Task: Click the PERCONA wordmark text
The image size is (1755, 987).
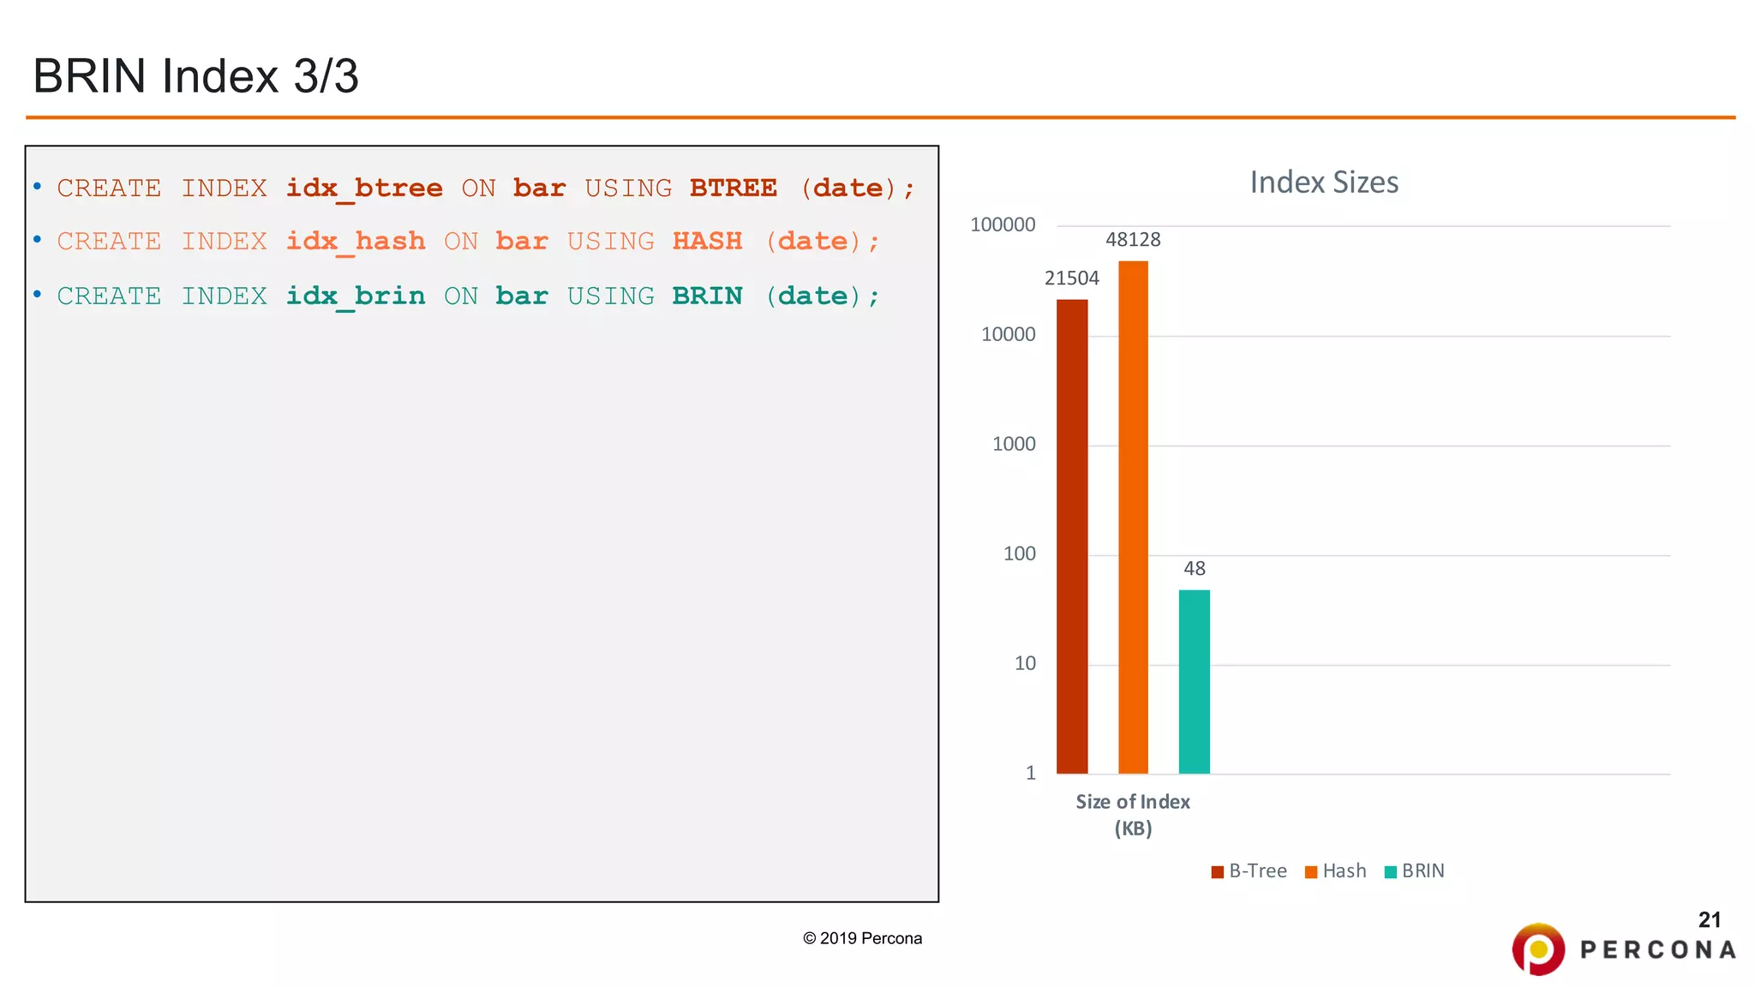Action: pyautogui.click(x=1657, y=950)
